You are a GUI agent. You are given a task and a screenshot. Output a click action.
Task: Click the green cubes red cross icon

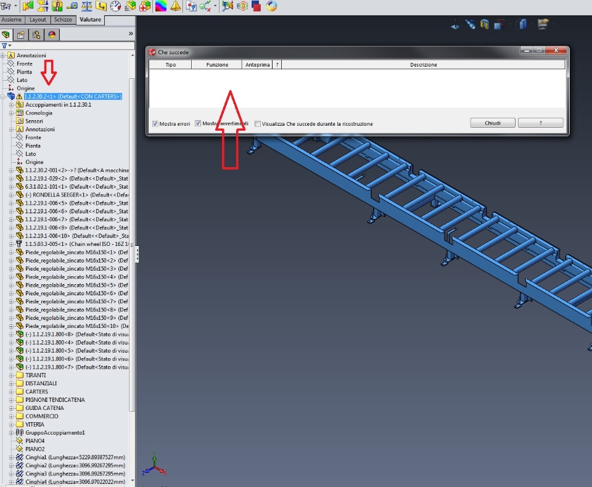(x=144, y=6)
